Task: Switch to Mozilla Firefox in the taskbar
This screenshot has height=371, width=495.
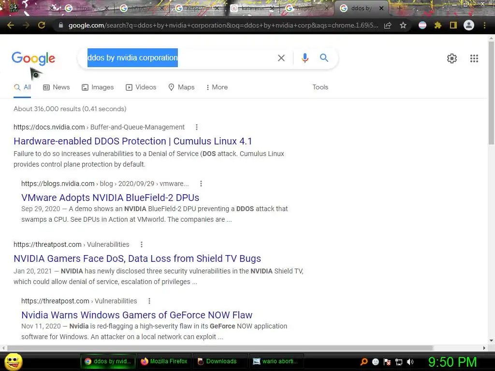Action: click(164, 361)
